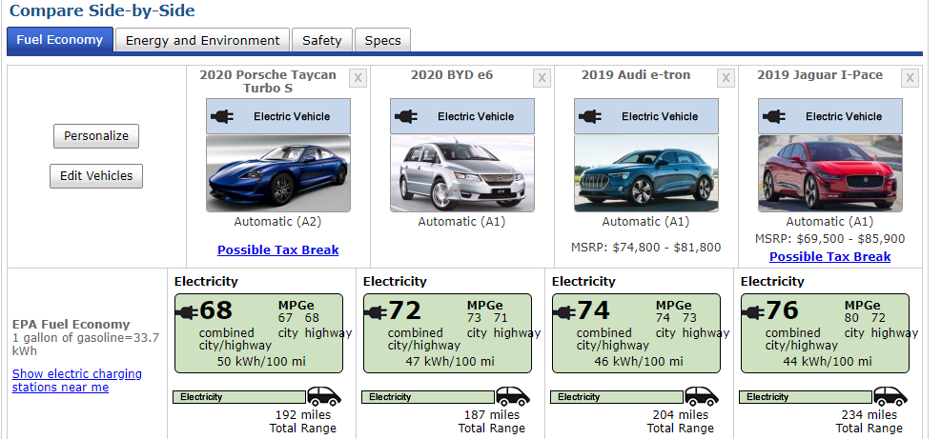This screenshot has height=439, width=941.
Task: Click the plug icon beside 74 MPGe
Action: coord(564,312)
